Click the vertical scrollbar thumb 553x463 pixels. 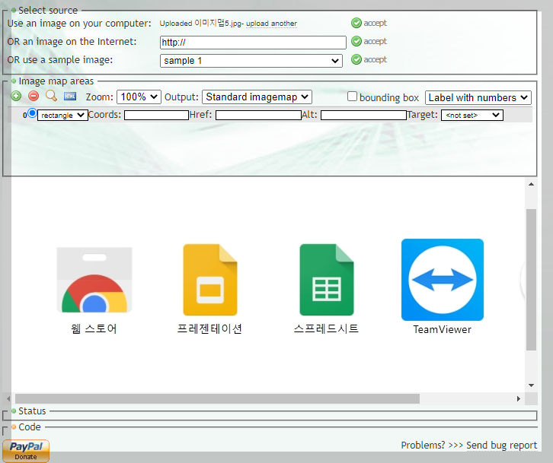click(x=531, y=280)
